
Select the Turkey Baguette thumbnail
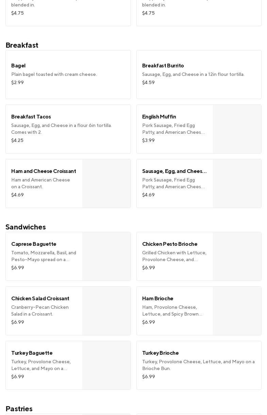(x=106, y=365)
